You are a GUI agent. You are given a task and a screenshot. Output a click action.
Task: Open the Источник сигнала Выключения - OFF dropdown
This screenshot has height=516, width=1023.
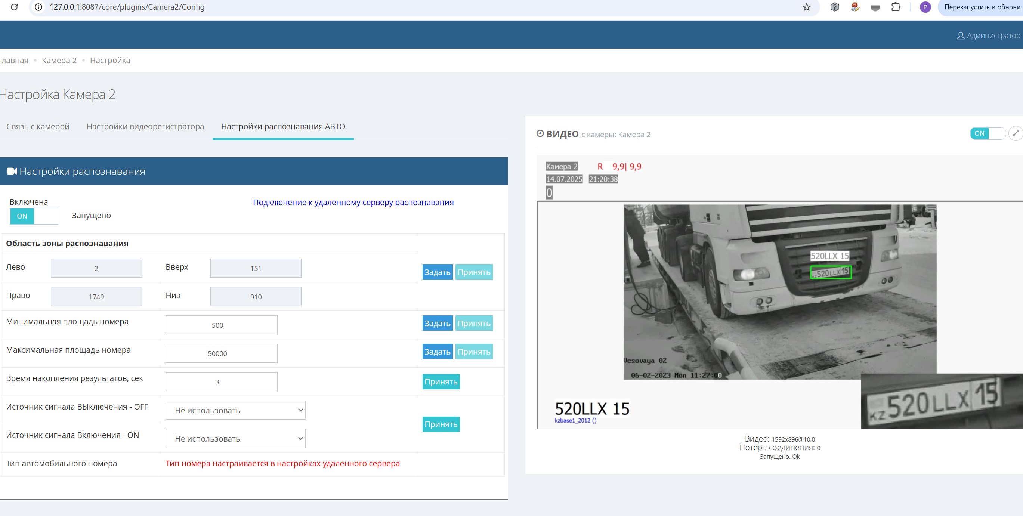tap(235, 410)
